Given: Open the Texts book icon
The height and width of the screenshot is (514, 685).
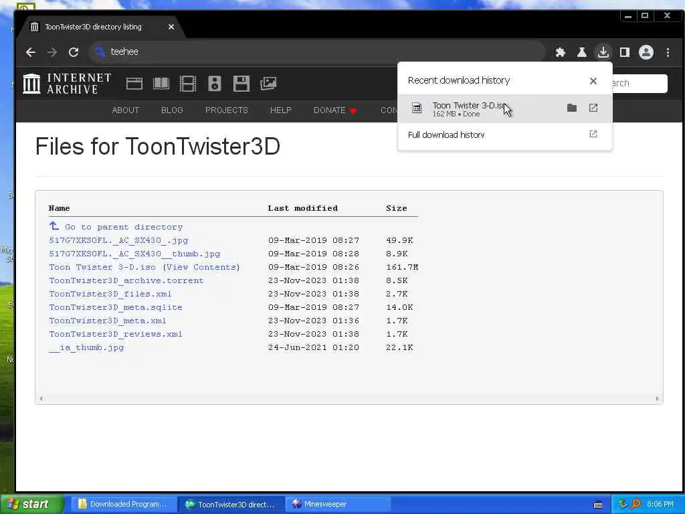Looking at the screenshot, I should tap(161, 84).
